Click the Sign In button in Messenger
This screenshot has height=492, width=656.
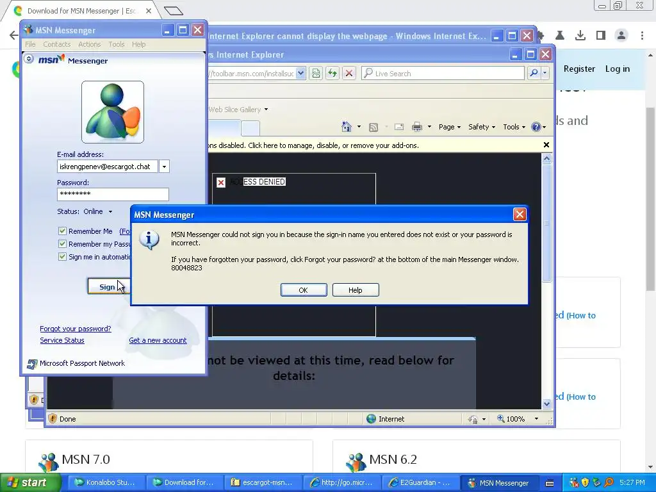[109, 287]
